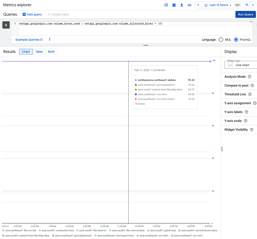Switch to the Both results tab
The height and width of the screenshot is (239, 257).
coord(51,52)
